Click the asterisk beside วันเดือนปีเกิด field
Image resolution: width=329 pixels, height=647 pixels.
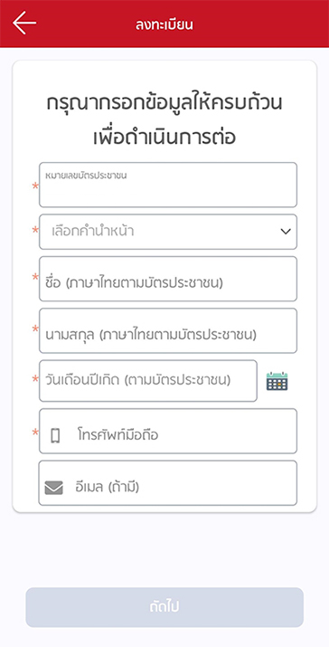coord(36,380)
